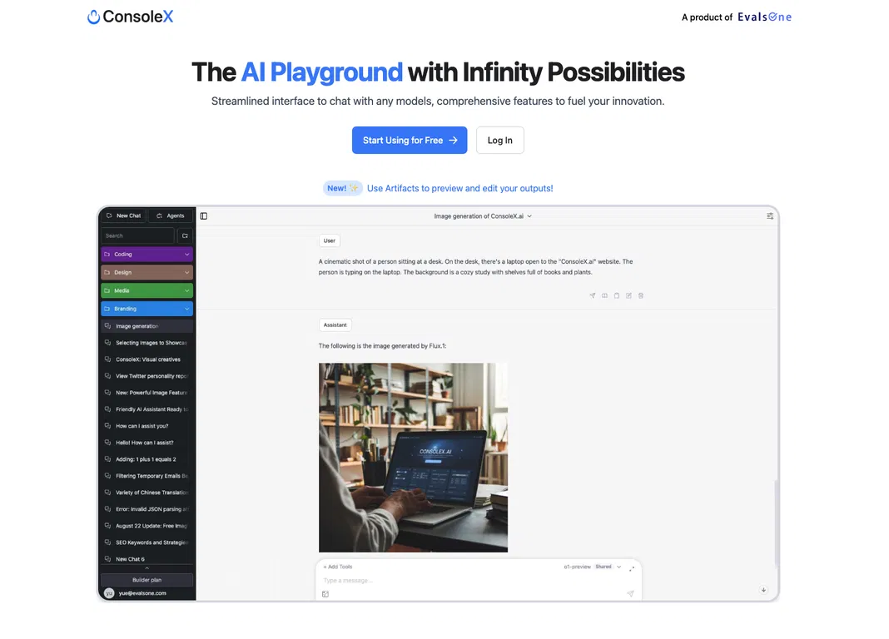
Task: Click the New! sparkle badge
Action: tap(342, 188)
